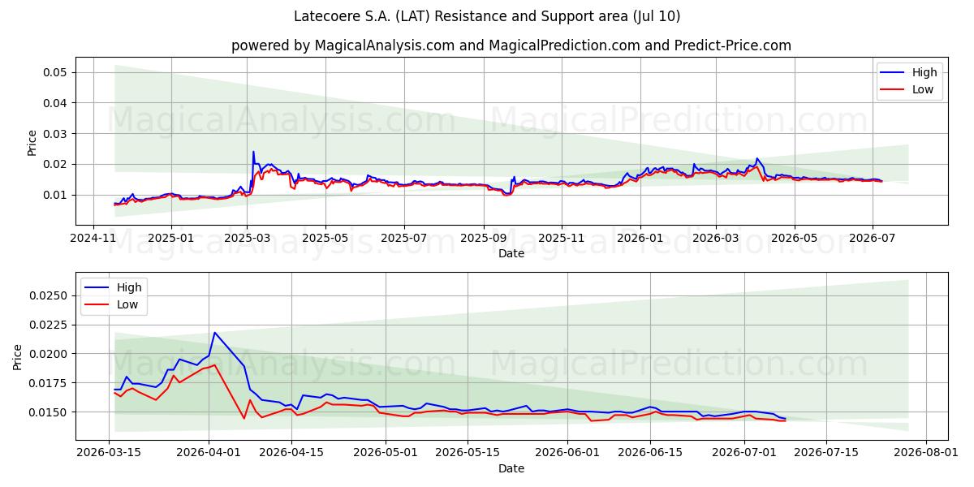
Task: Click the early April 2026 High peak in bottom chart
Action: [214, 332]
